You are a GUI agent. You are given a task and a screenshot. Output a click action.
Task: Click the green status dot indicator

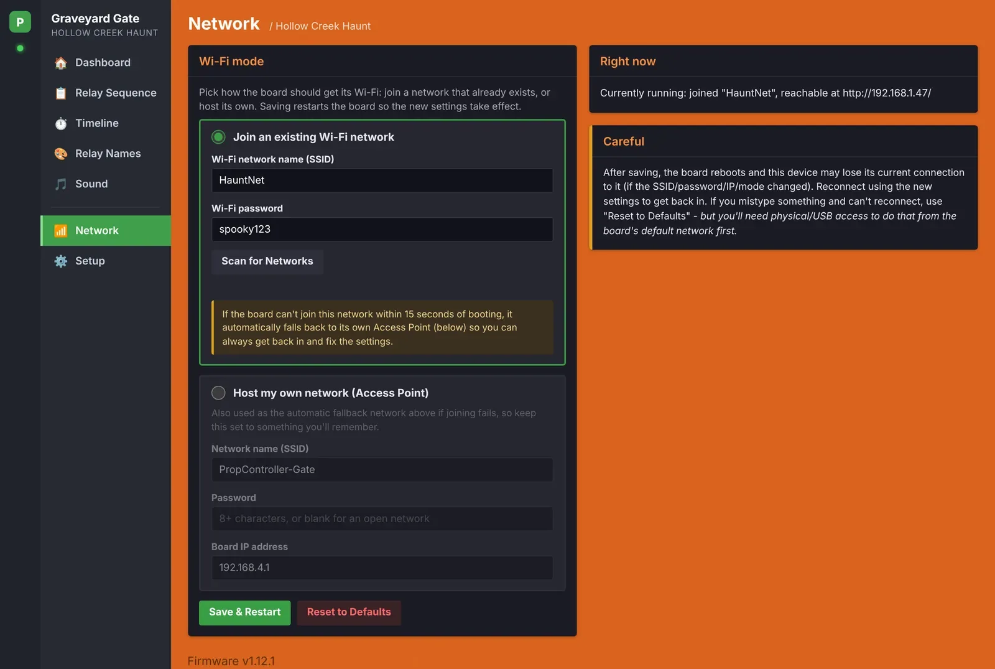(x=20, y=48)
